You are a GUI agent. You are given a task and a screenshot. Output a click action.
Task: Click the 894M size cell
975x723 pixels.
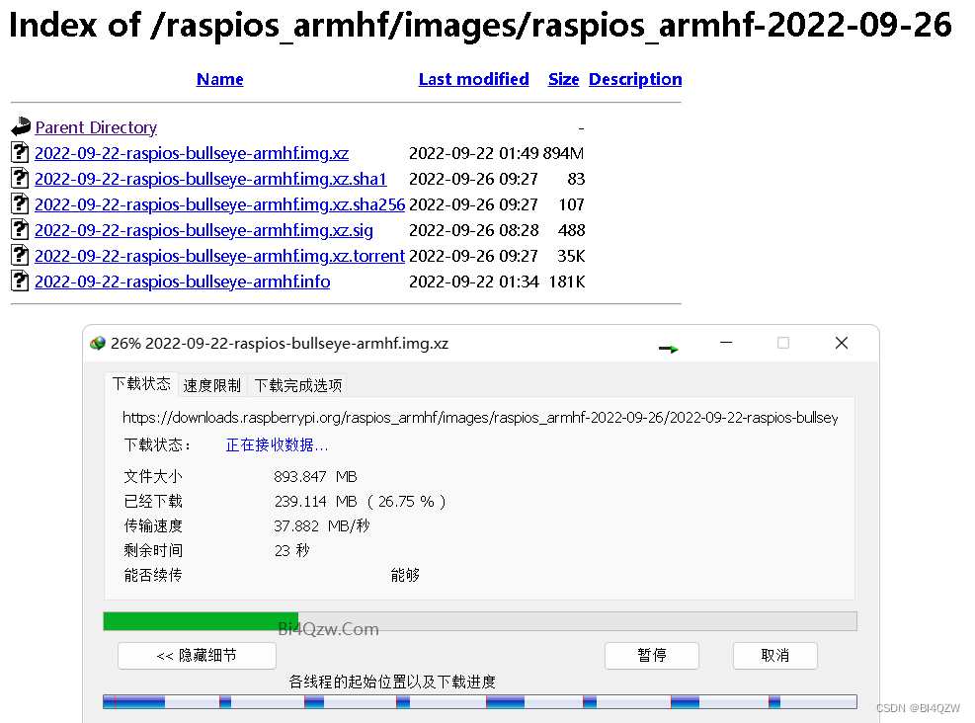coord(563,153)
